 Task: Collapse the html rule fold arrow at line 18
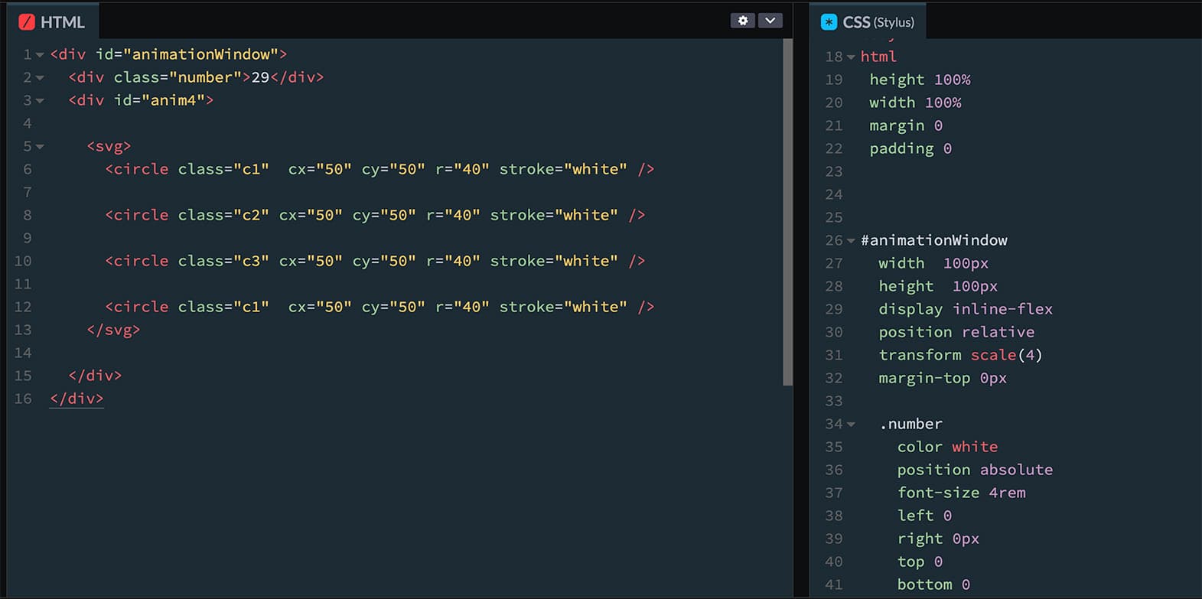tap(851, 57)
